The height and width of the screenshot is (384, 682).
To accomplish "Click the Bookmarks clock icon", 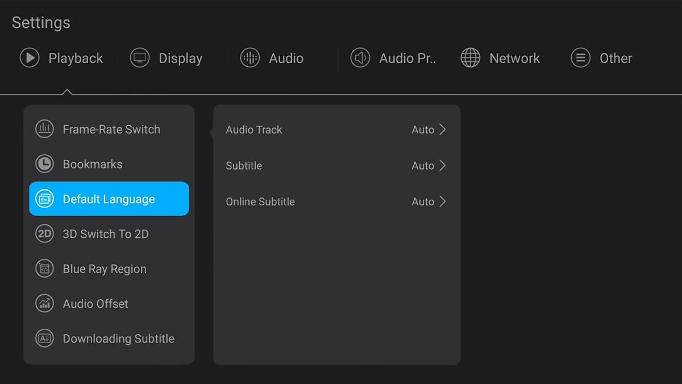I will tap(44, 164).
